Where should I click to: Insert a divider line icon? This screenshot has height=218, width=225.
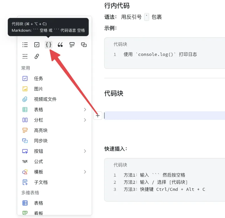(25, 56)
